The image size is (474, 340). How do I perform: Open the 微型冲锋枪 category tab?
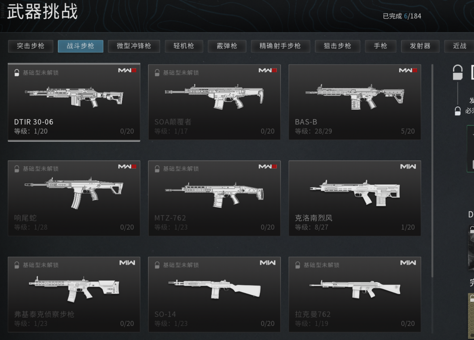click(x=133, y=46)
